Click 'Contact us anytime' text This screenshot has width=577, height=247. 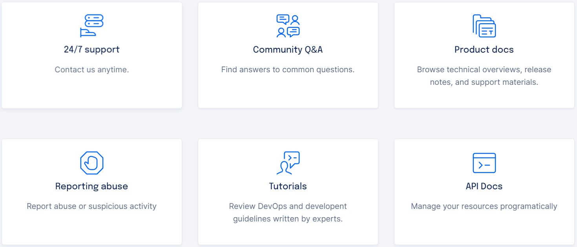pos(92,70)
